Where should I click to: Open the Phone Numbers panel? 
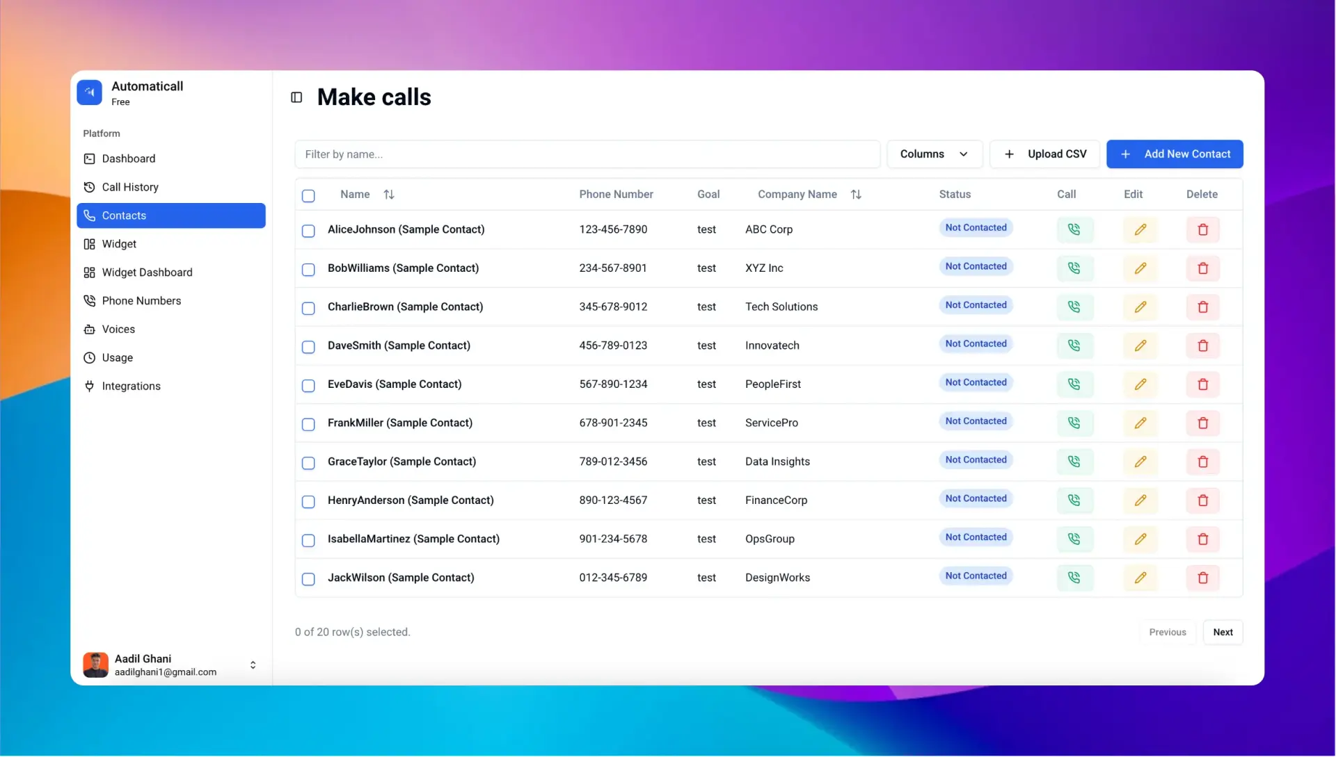point(141,300)
